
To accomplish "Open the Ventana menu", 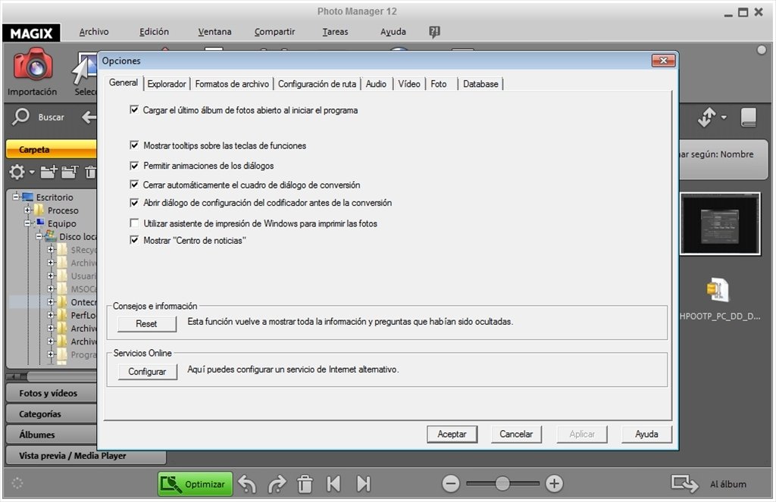I will pos(214,32).
